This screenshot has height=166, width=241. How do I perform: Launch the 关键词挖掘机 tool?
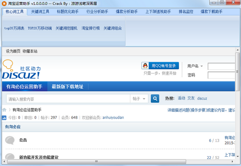(x=66, y=28)
